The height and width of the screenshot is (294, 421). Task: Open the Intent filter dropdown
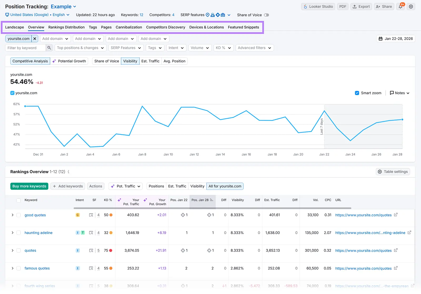click(176, 48)
